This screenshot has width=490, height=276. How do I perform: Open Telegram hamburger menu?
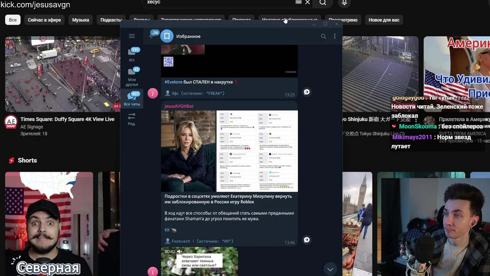(132, 36)
